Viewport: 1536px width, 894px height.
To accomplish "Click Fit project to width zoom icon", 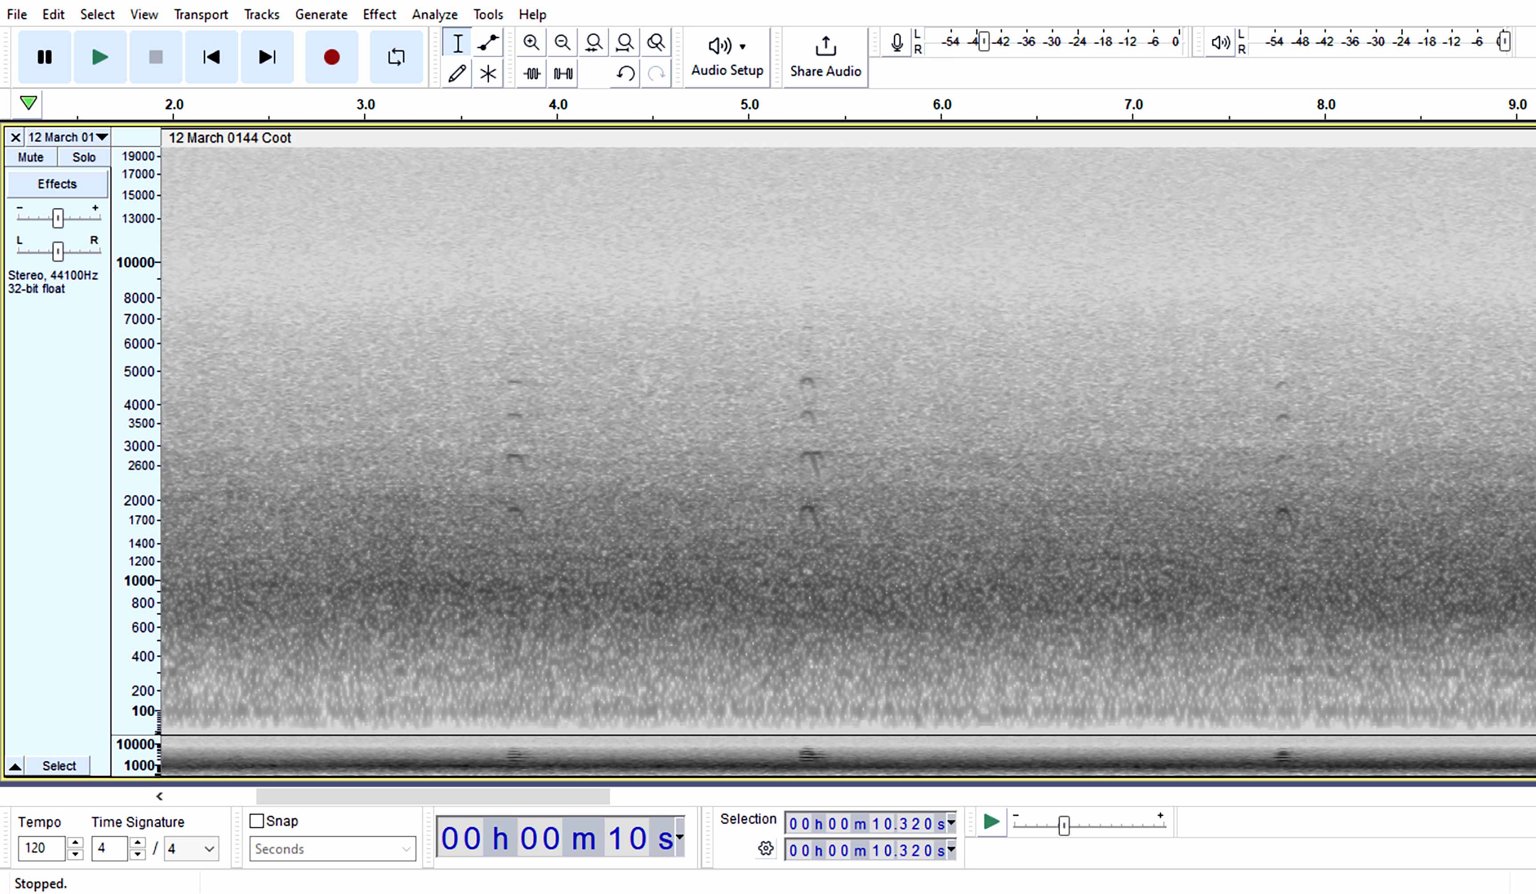I will (x=625, y=43).
